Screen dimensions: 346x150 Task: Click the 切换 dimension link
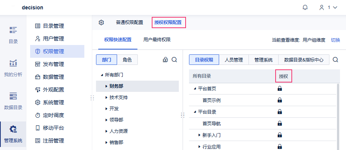[335, 40]
